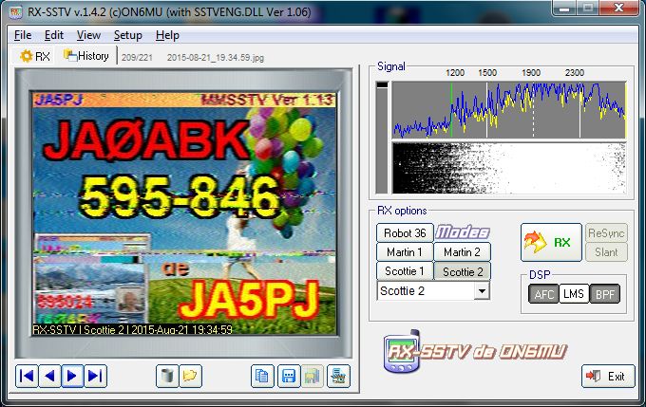Exit the RX-SSTV application
The height and width of the screenshot is (407, 646).
(x=608, y=376)
